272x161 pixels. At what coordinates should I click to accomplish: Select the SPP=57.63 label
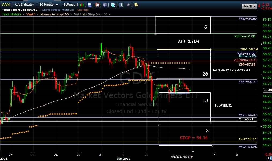247,65
